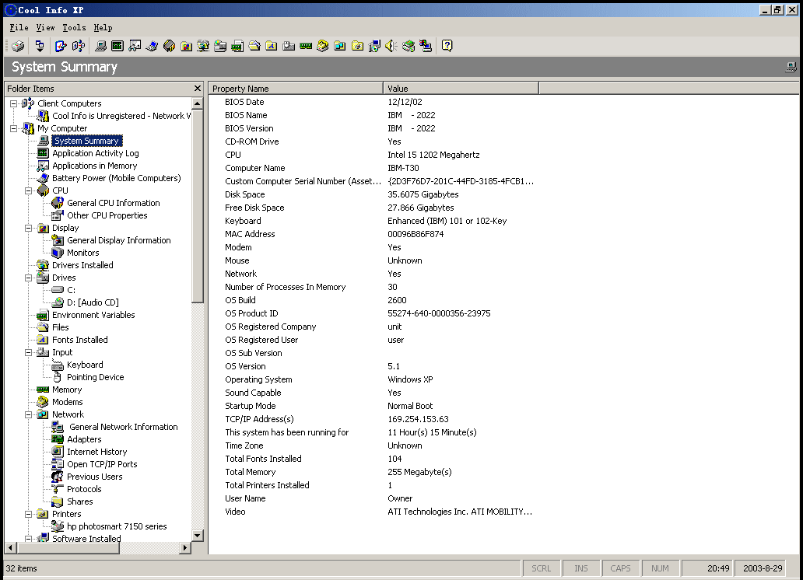
Task: Open the Help menu
Action: point(103,28)
